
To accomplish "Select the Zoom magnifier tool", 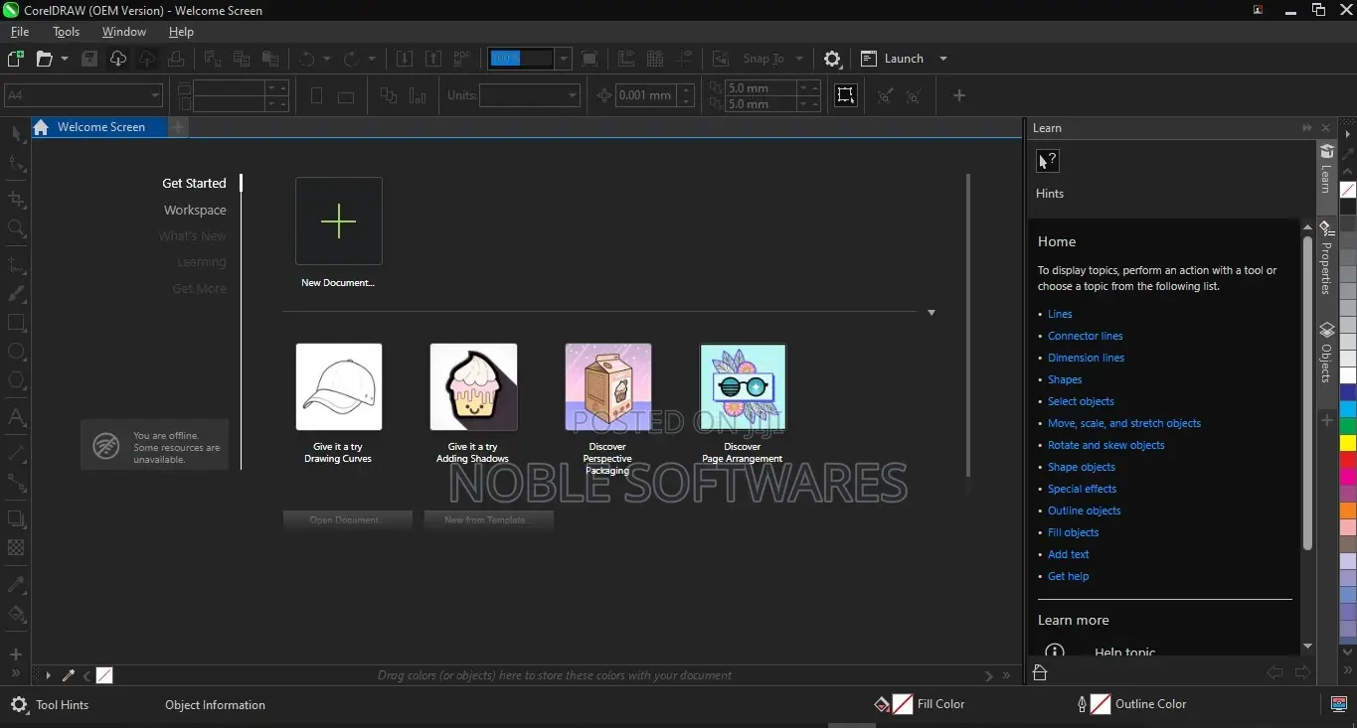I will 16,228.
